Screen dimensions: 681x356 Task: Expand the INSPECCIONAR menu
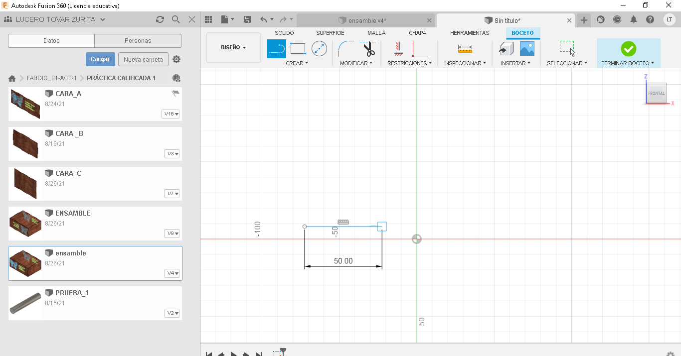pyautogui.click(x=465, y=63)
